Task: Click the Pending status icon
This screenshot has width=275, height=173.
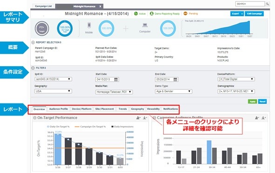Action: 186,13
